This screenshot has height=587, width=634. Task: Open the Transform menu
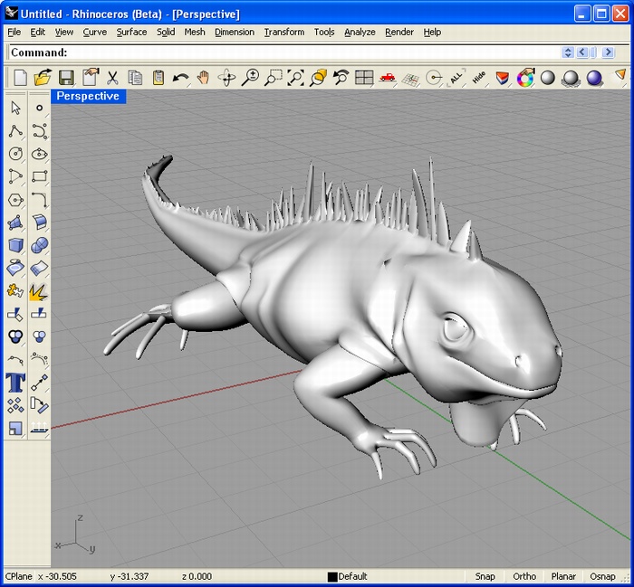(284, 32)
